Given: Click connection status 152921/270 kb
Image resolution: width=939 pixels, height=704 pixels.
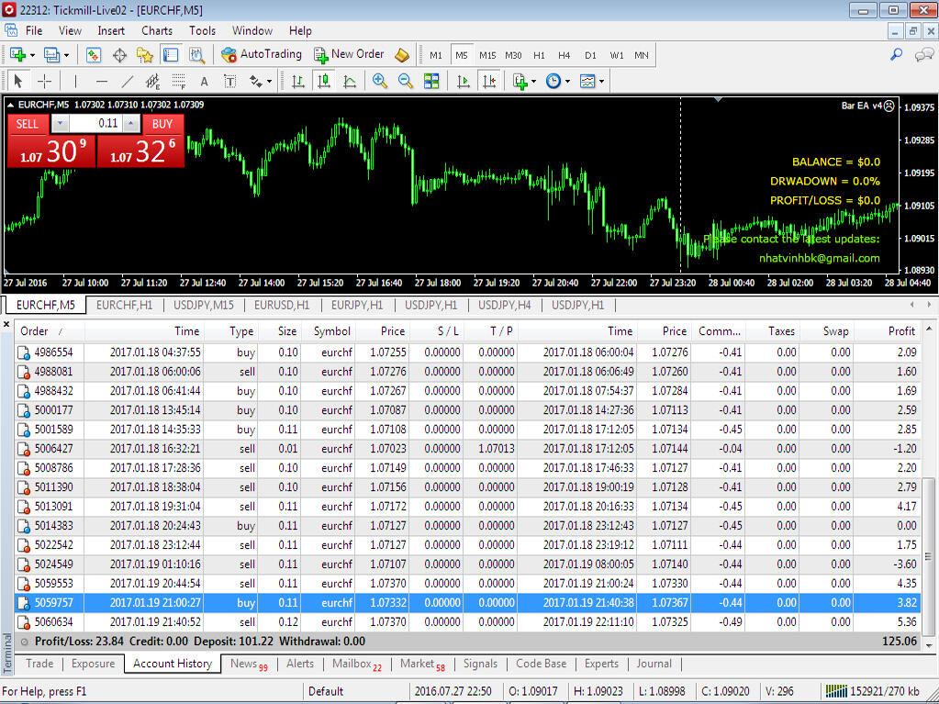Looking at the screenshot, I should 874,691.
